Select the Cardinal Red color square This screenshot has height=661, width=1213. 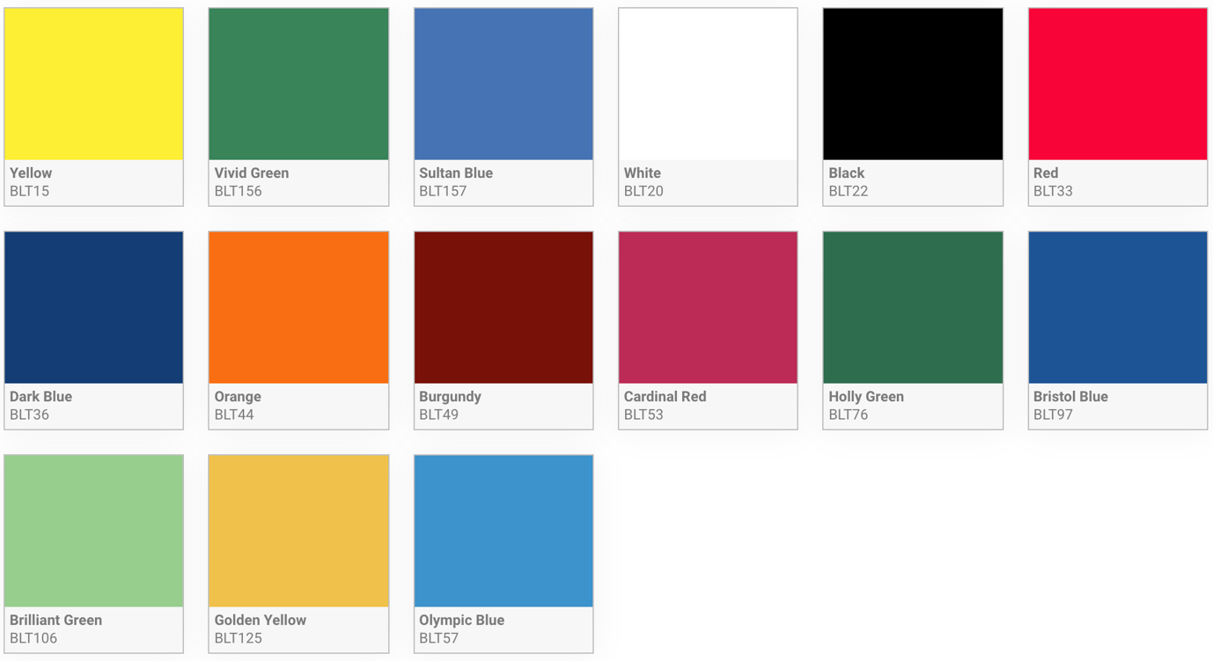tap(708, 308)
